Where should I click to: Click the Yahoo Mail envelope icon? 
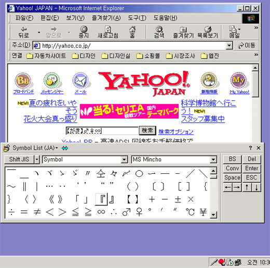[x=80, y=81]
